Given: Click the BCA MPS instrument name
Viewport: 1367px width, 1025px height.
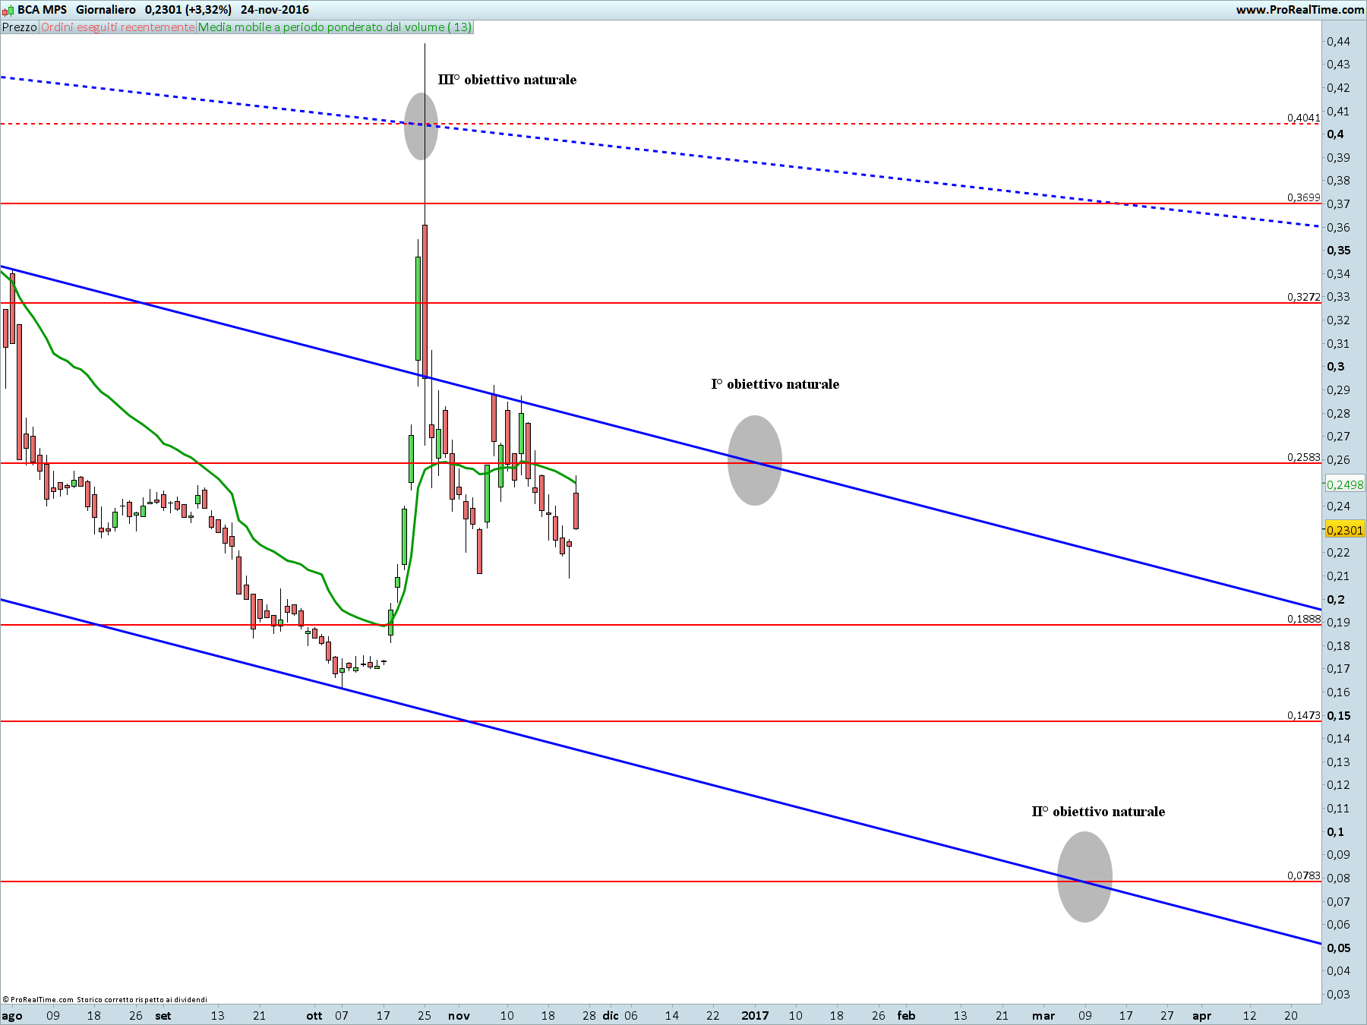Looking at the screenshot, I should pyautogui.click(x=43, y=10).
